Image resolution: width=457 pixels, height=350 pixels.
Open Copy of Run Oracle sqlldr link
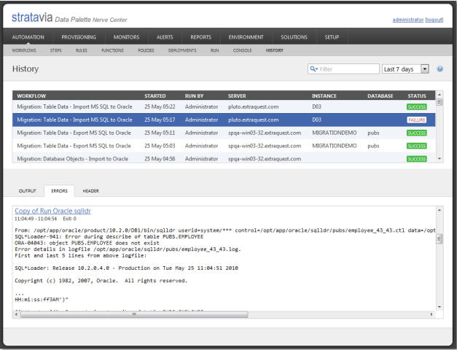click(x=52, y=211)
